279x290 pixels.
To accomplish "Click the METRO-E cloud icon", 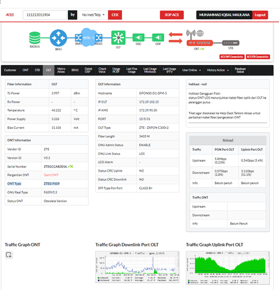I will pyautogui.click(x=88, y=37).
